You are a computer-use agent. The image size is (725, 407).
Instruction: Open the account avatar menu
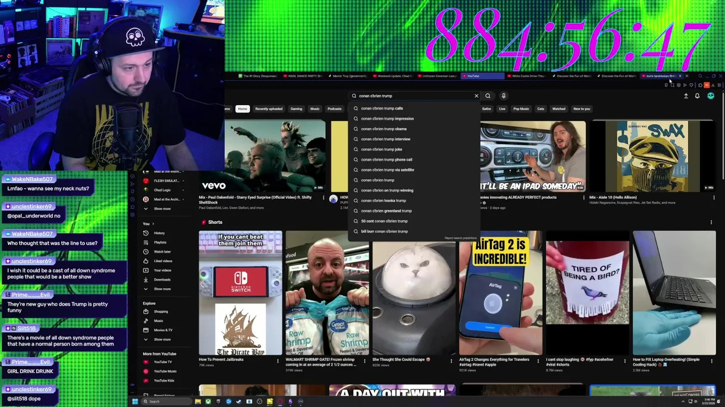711,96
